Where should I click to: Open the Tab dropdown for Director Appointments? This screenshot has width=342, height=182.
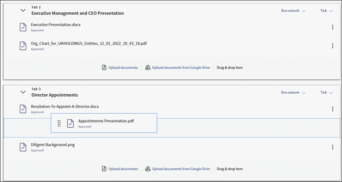pyautogui.click(x=326, y=93)
